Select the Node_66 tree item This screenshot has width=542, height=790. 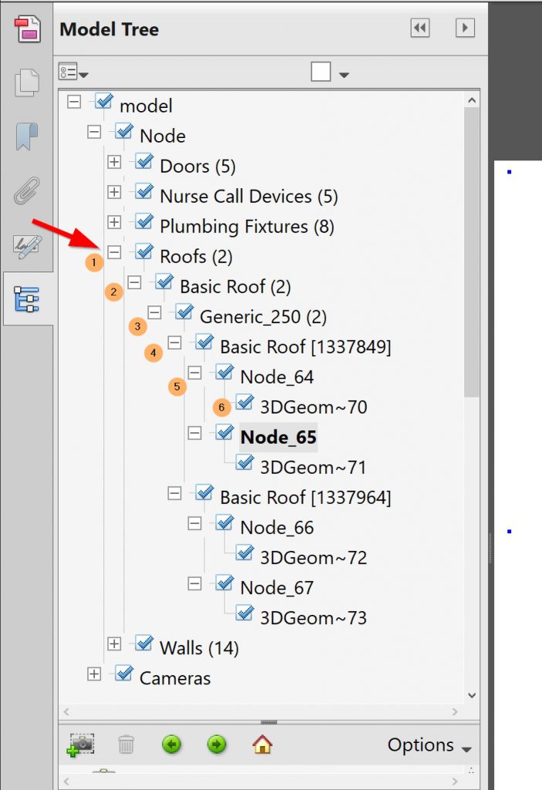click(276, 528)
